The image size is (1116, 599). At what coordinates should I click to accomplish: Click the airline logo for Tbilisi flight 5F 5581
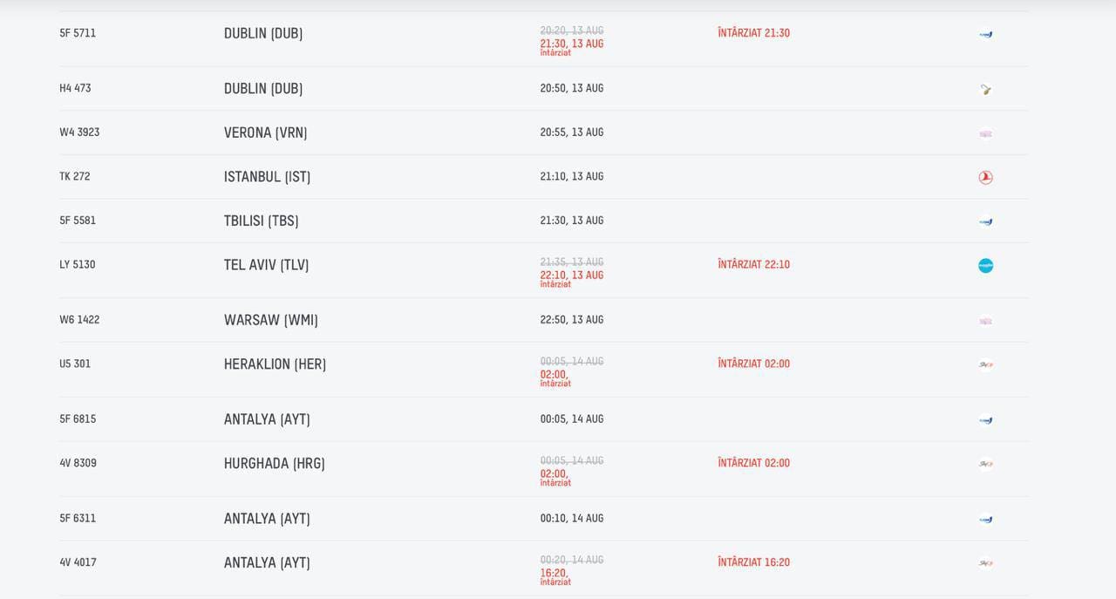985,221
